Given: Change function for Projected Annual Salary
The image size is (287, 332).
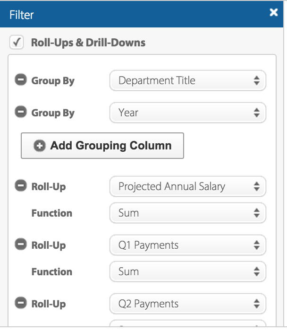Looking at the screenshot, I should pyautogui.click(x=187, y=213).
